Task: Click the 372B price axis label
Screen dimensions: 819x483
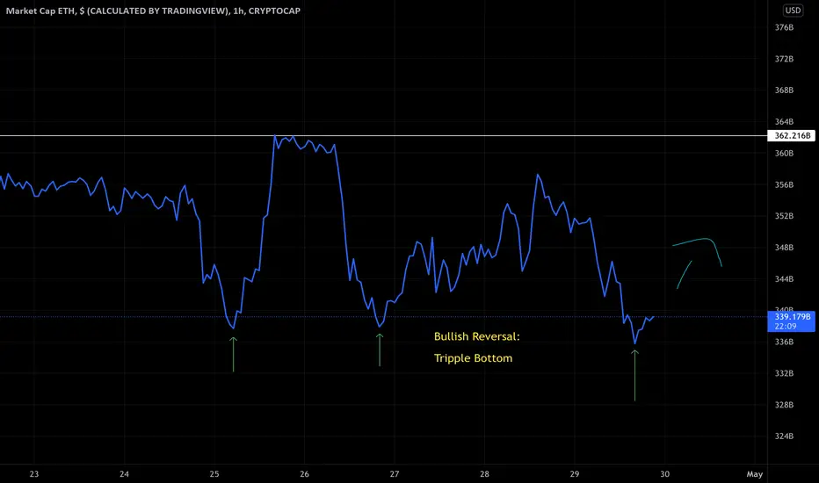Action: [x=784, y=59]
